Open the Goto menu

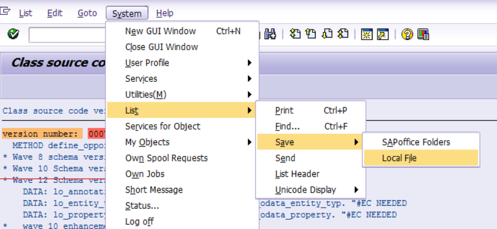(x=87, y=13)
